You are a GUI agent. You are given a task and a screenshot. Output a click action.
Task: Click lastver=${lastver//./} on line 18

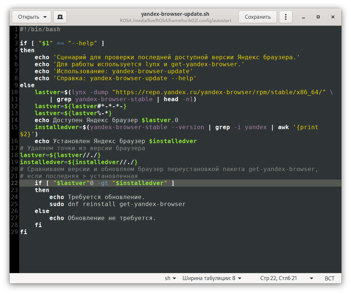point(60,155)
